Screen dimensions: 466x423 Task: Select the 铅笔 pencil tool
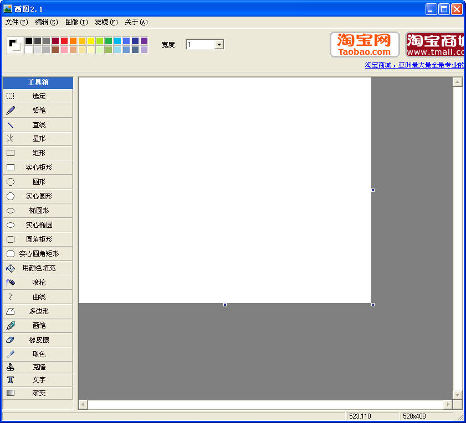(37, 110)
